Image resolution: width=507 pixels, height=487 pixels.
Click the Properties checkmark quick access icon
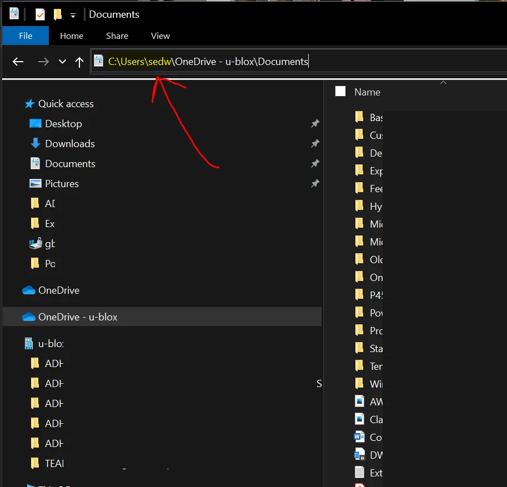pyautogui.click(x=40, y=14)
